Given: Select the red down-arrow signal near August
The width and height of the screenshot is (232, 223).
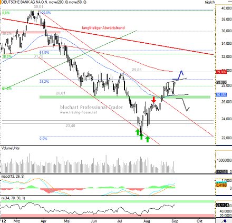Looking at the screenshot, I should pos(154,99).
